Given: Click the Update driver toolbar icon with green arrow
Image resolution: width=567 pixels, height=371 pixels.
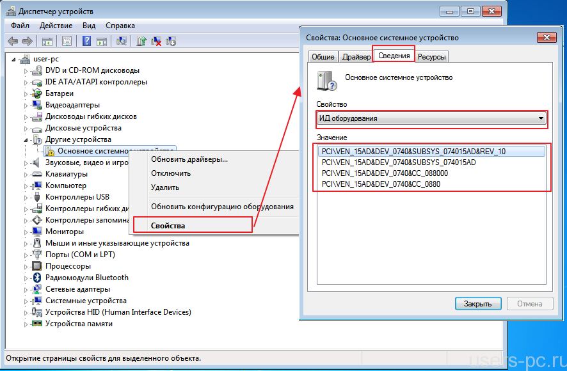Looking at the screenshot, I should [142, 42].
